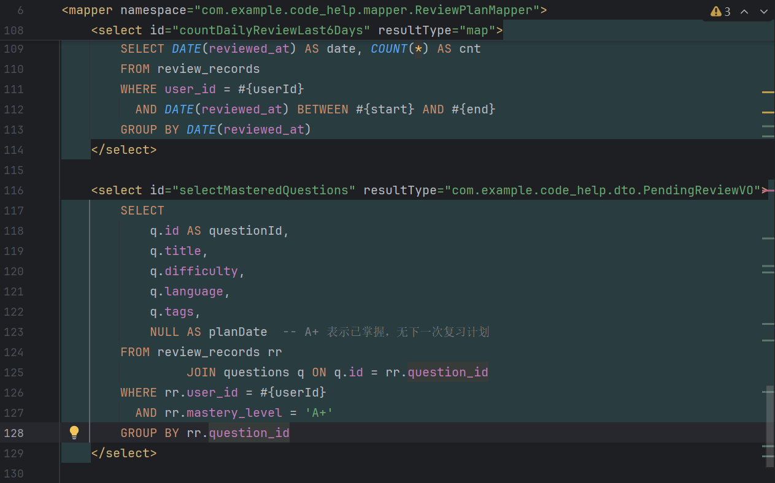Click the closing </select> tag on line 114
Image resolution: width=775 pixels, height=483 pixels.
124,150
